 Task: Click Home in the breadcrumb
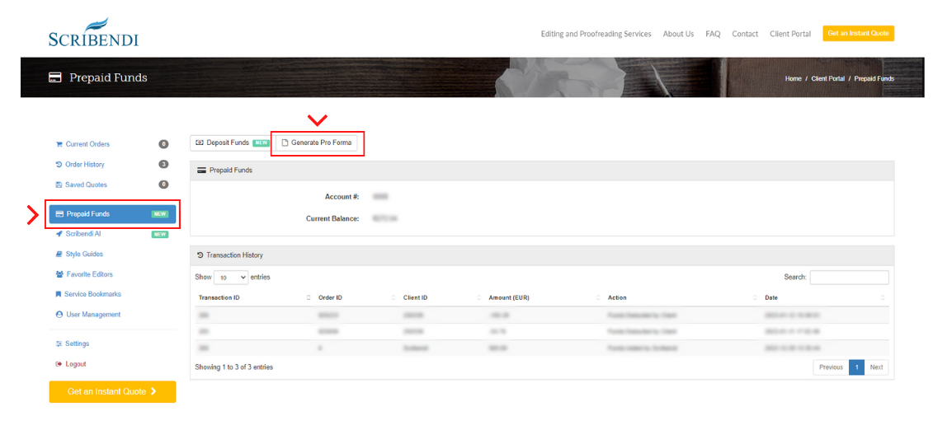pyautogui.click(x=793, y=78)
